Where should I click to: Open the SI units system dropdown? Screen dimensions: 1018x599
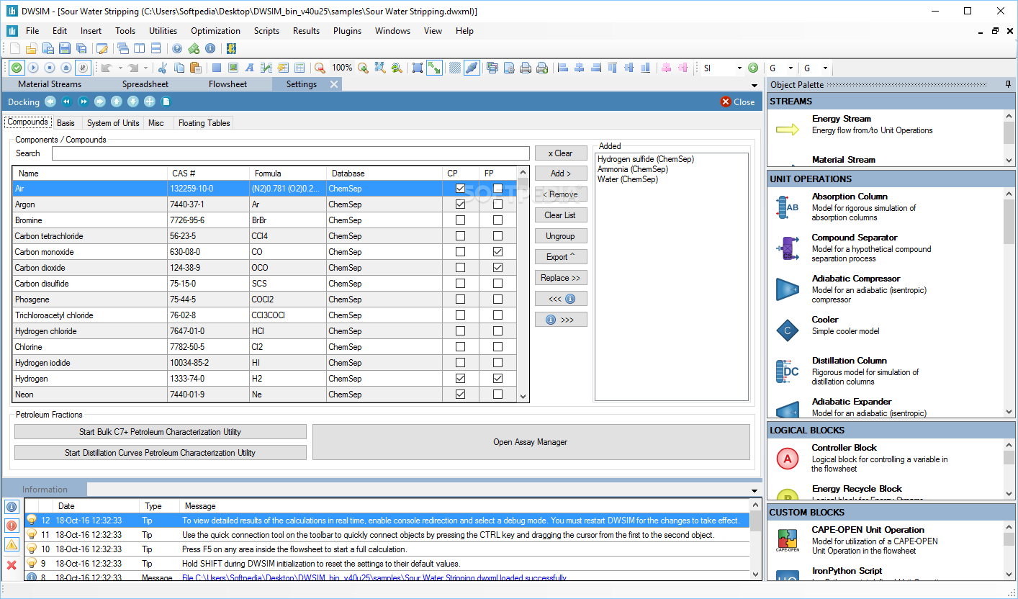coord(739,68)
